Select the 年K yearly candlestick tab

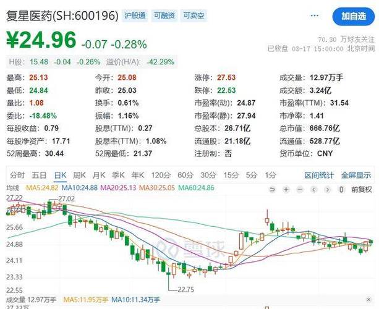137,175
